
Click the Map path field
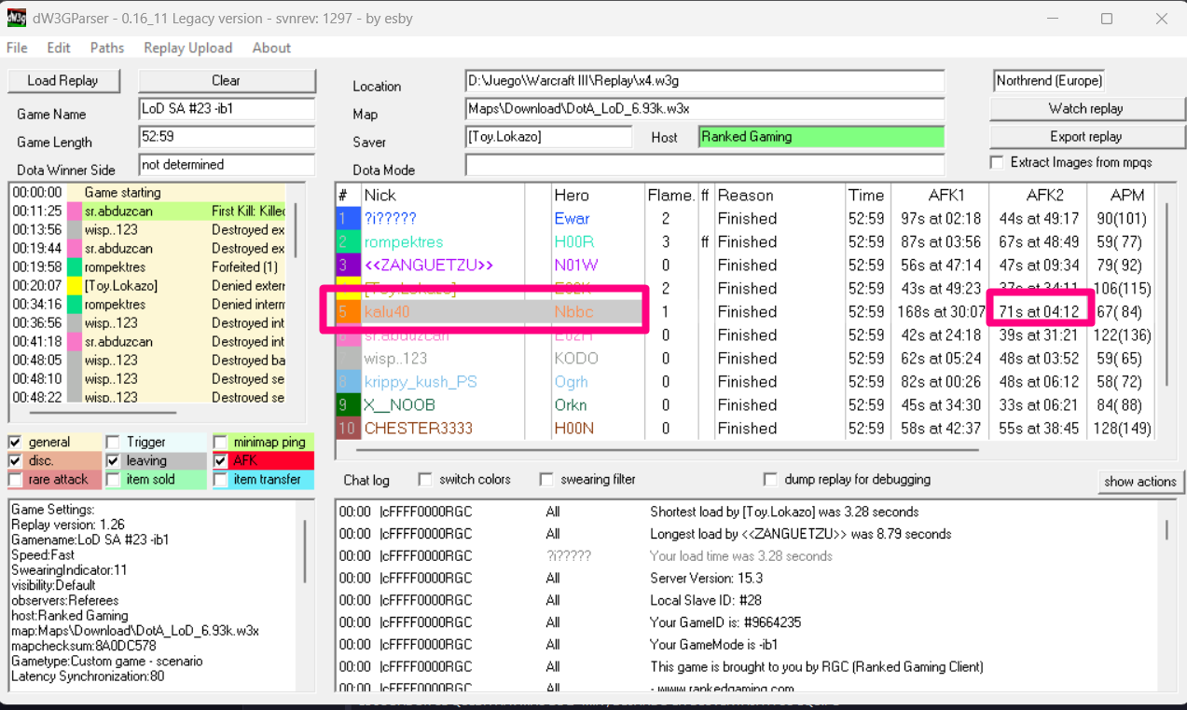click(x=705, y=109)
